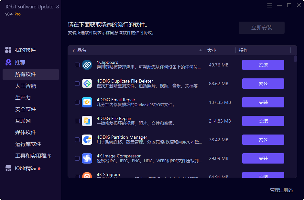Click the 4DDiG Partition Manager icon
Image resolution: width=304 pixels, height=200 pixels.
(x=87, y=139)
